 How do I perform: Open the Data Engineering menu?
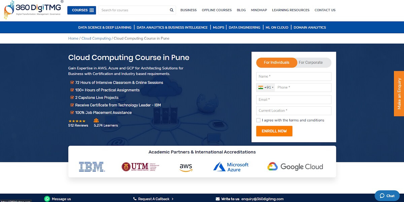tap(245, 27)
